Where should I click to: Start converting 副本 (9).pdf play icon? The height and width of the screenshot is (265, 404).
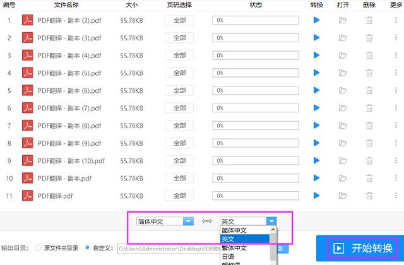[316, 143]
